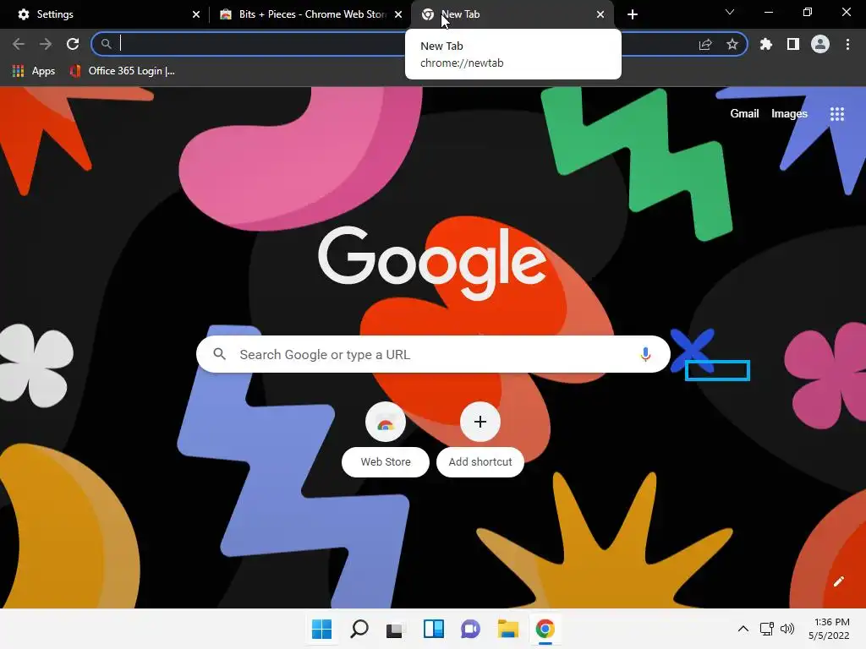Toggle the side panel
This screenshot has height=649, width=866.
point(793,44)
